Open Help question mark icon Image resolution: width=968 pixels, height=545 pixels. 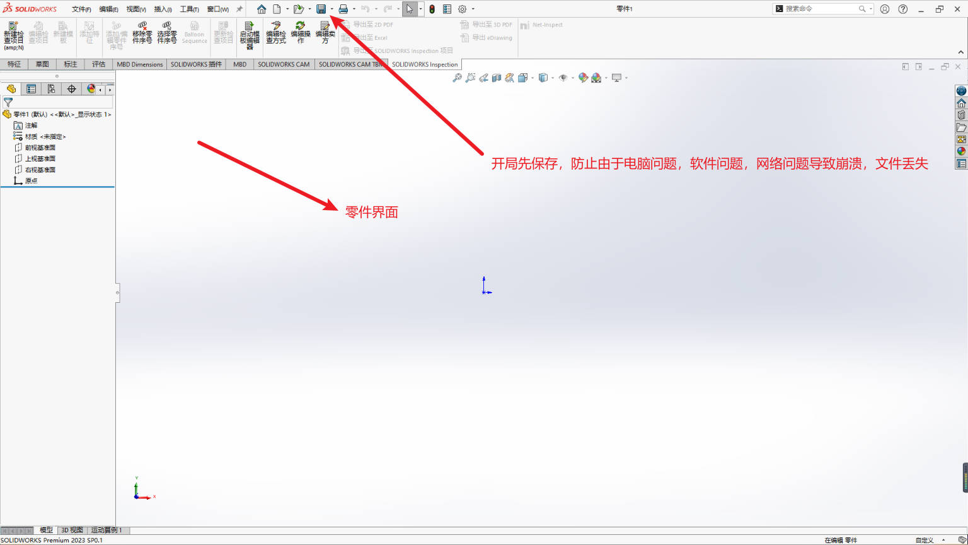point(903,9)
